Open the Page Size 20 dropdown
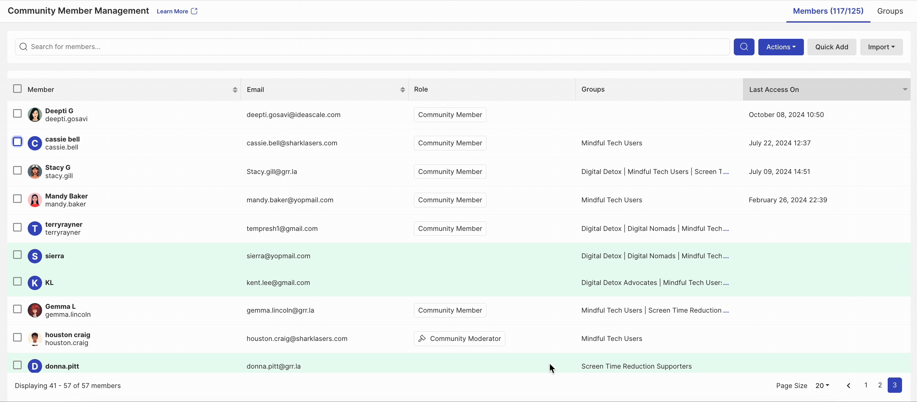Screen dimensions: 917x402 point(822,386)
